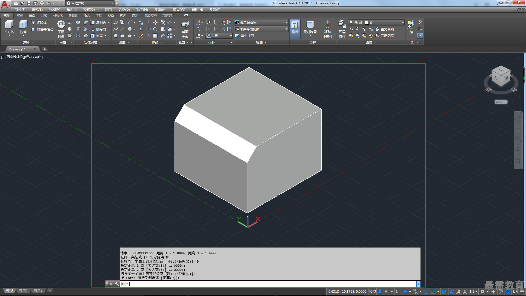Open the 视图(V) menu

(x=55, y=9)
